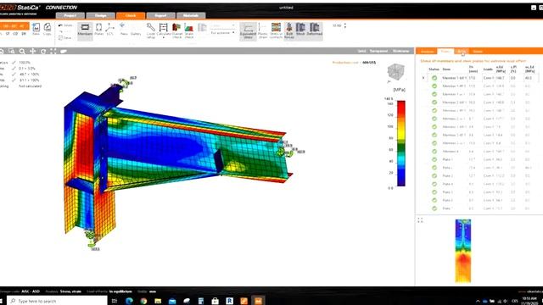This screenshot has height=305, width=543.
Task: Click the Status column header
Action: (x=434, y=69)
